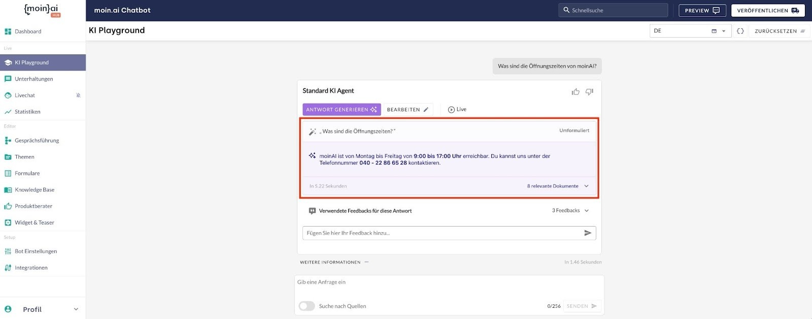This screenshot has height=319, width=812.
Task: Click the send feedback arrow icon
Action: point(588,233)
